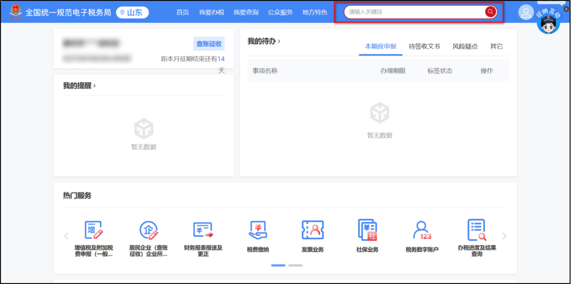Click the 查账征收 tag button

coord(209,44)
